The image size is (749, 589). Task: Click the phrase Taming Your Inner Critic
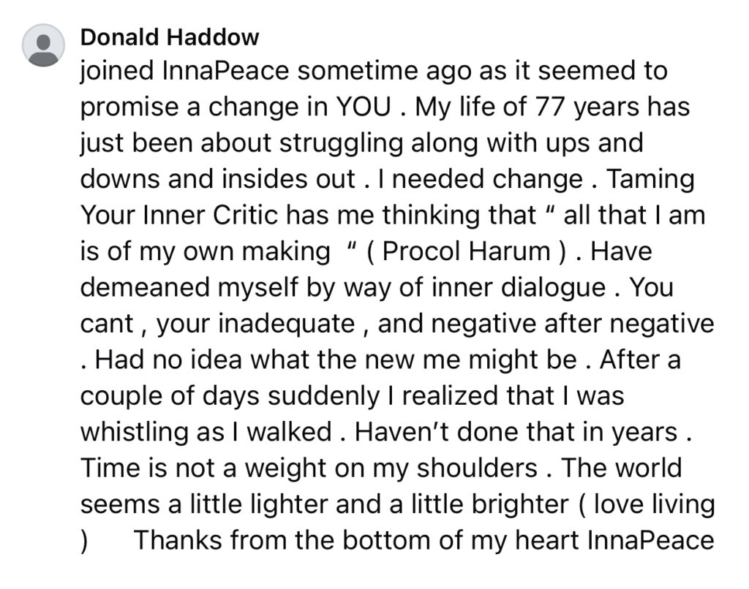(388, 197)
